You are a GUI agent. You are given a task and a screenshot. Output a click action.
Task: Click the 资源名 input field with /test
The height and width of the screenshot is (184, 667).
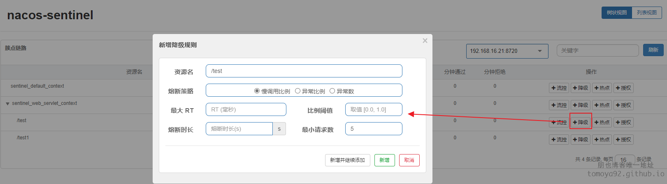point(304,71)
